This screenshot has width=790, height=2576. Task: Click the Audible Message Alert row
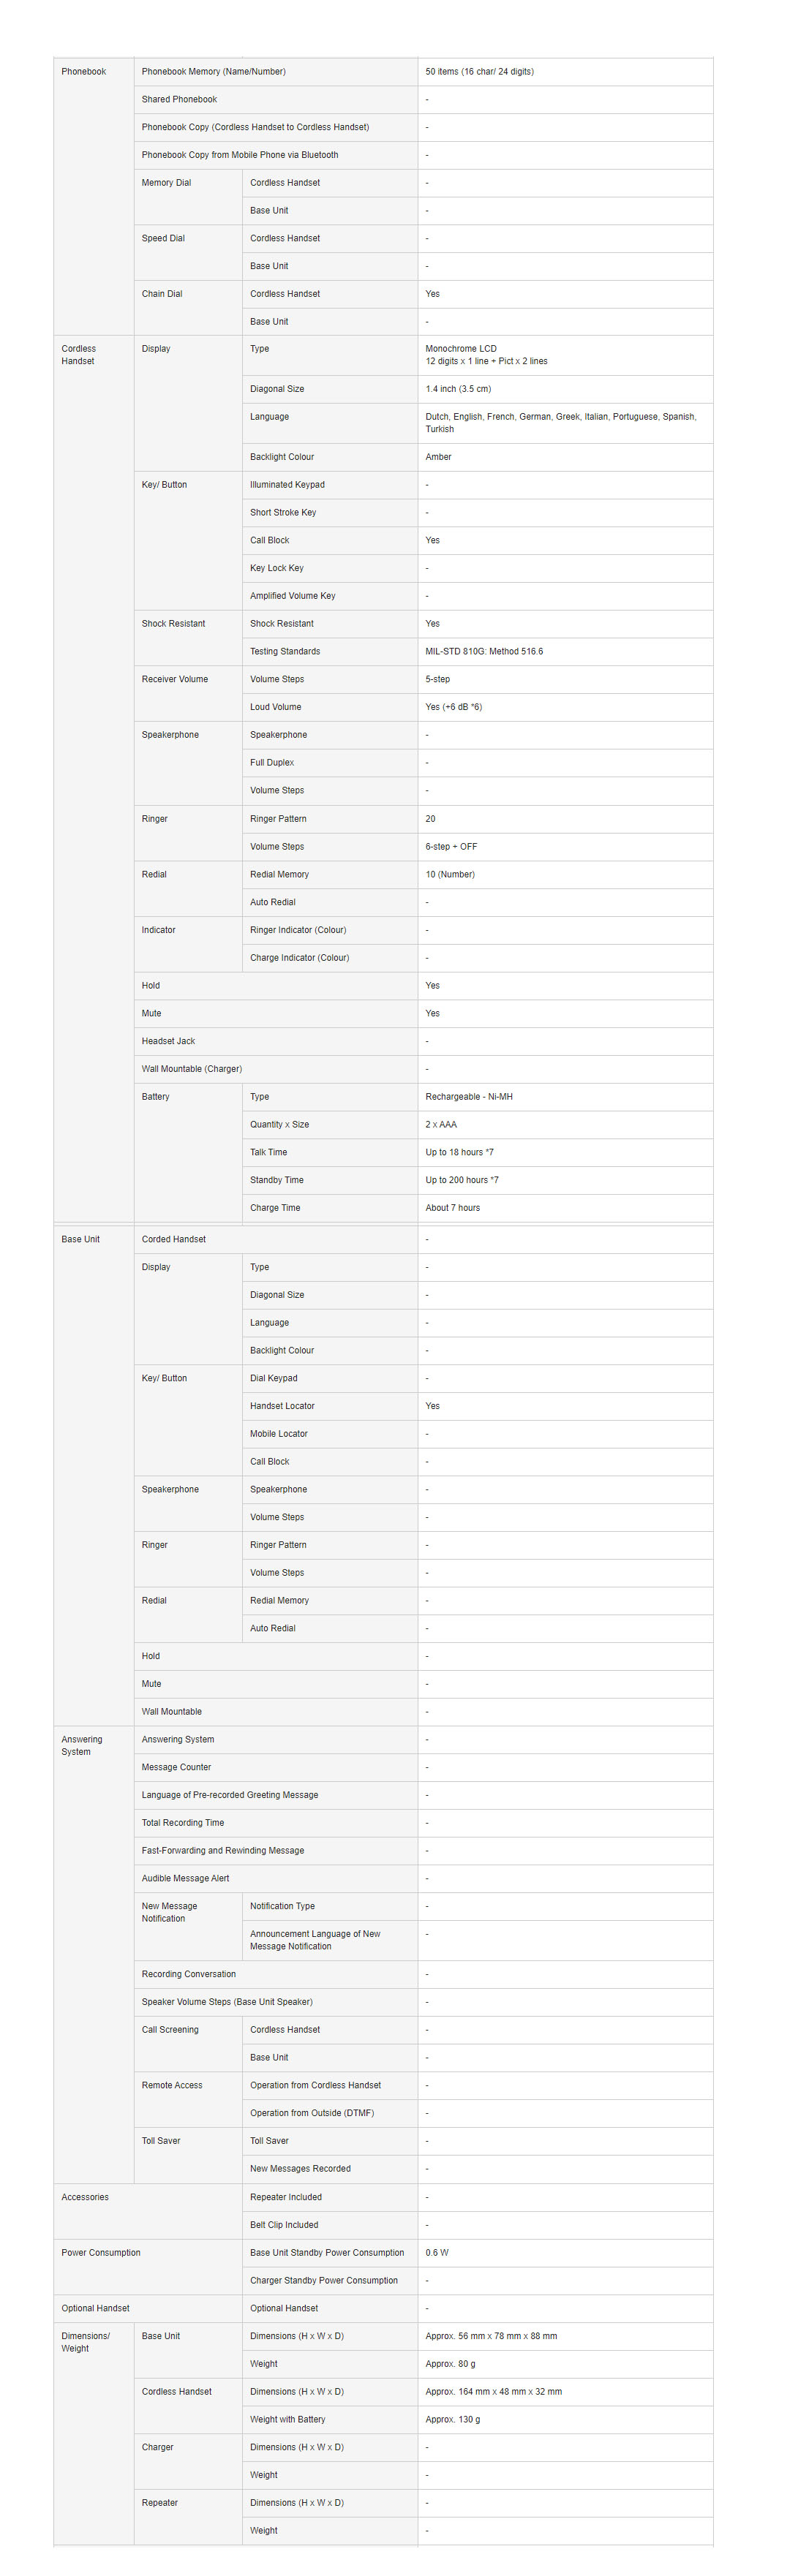[185, 1878]
